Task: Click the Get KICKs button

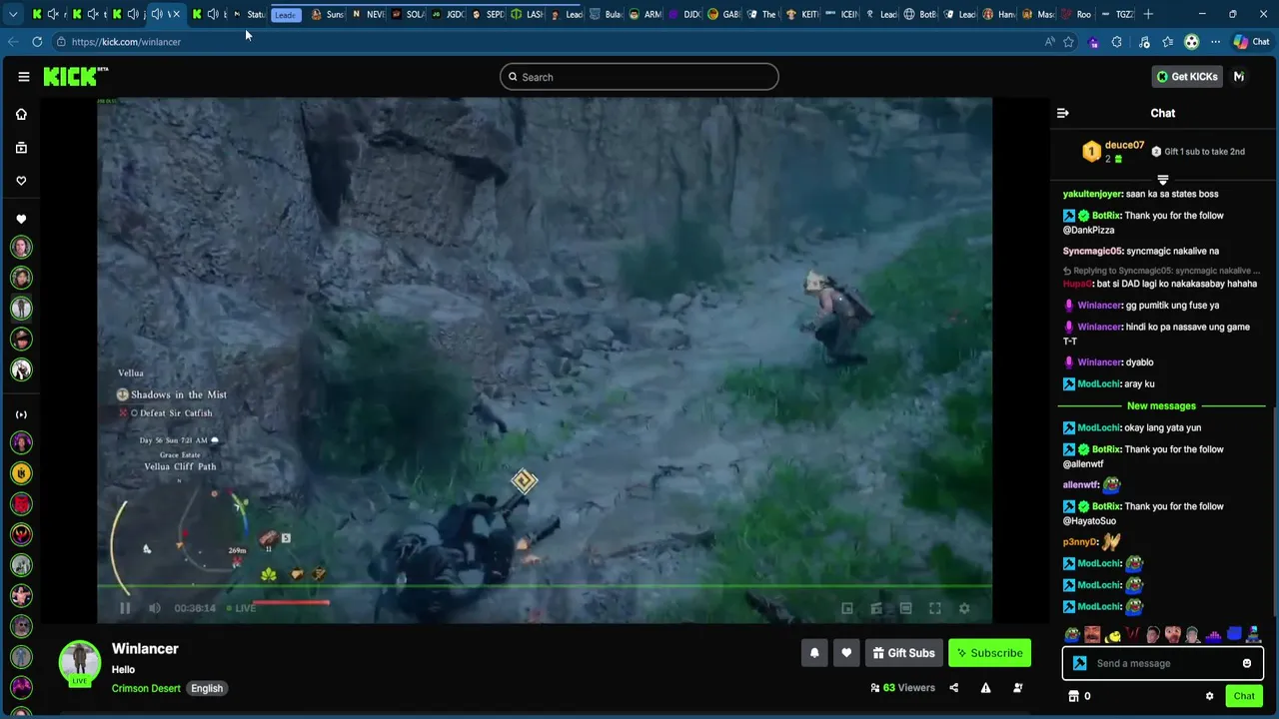Action: (x=1188, y=77)
